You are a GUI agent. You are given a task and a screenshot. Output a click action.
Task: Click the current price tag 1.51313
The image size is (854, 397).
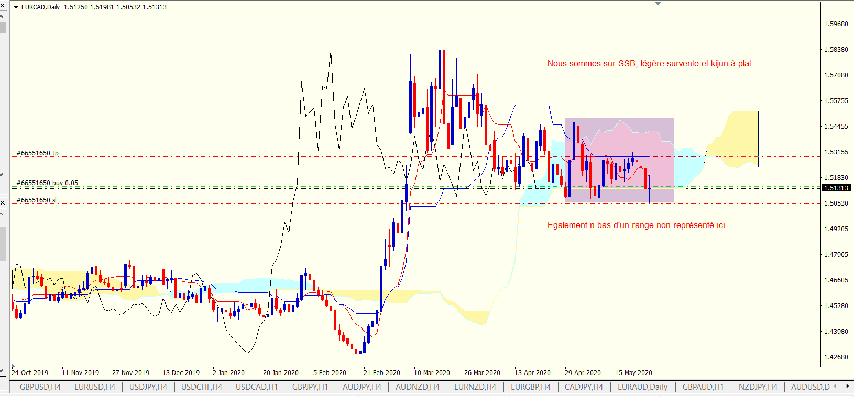point(836,188)
